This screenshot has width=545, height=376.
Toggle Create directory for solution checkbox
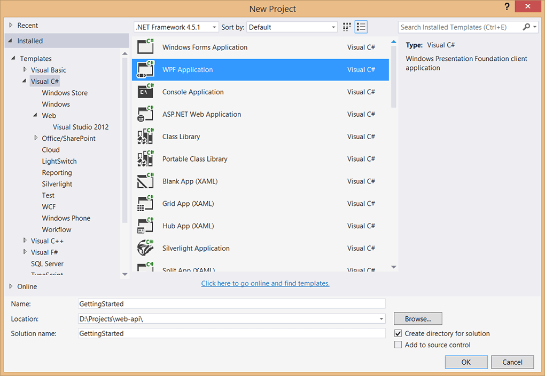pos(398,333)
